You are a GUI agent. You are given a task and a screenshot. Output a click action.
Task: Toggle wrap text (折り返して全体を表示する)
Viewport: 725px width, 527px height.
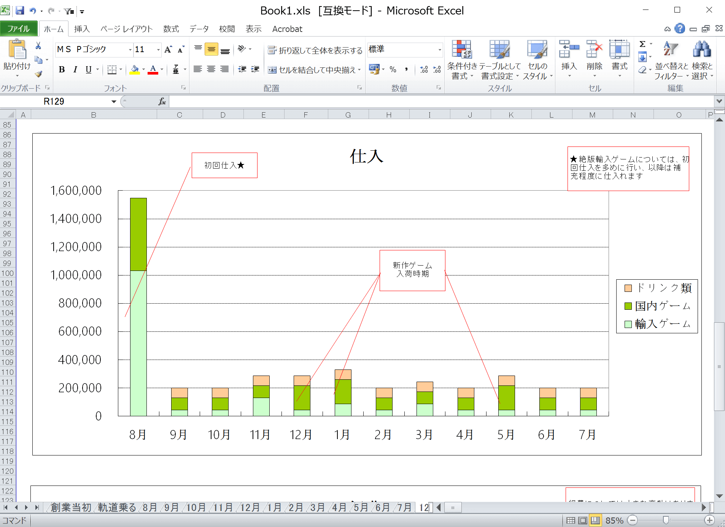pos(315,50)
